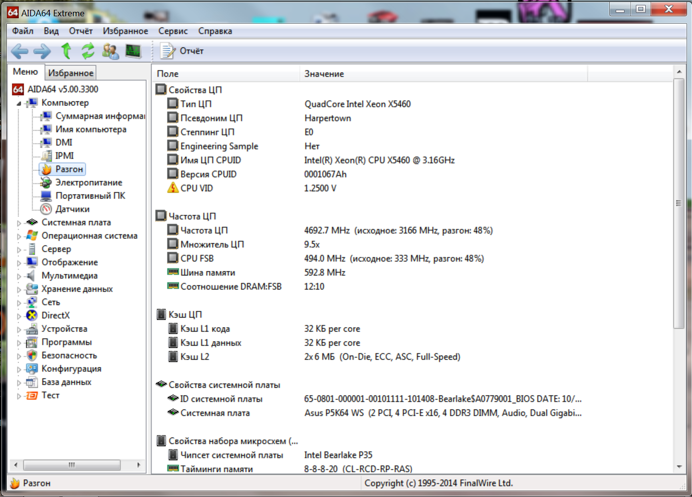Viewport: 692px width, 497px height.
Task: Open the Вид menu
Action: 51,31
